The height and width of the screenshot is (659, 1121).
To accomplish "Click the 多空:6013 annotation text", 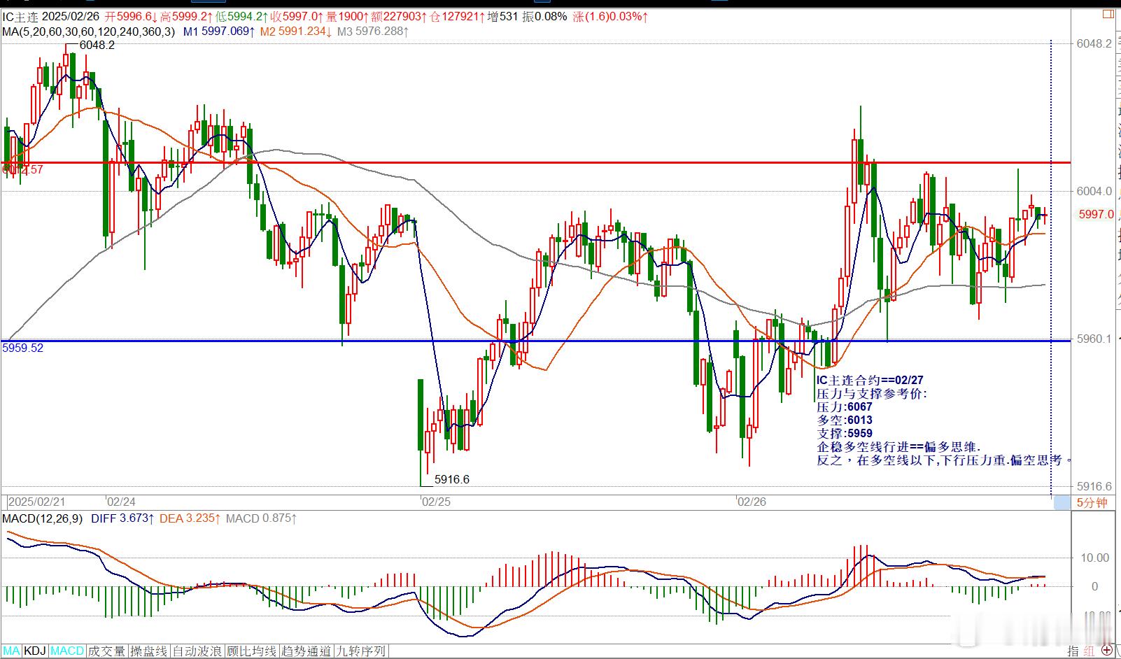I will [x=845, y=420].
